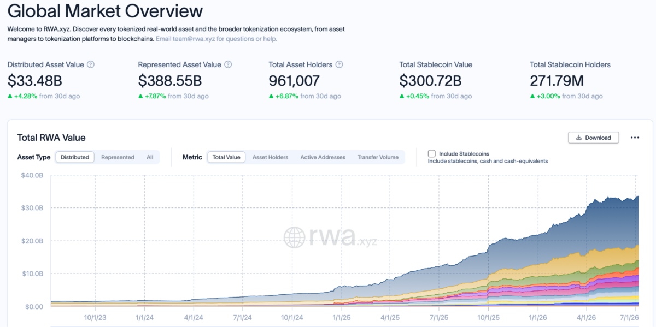656x327 pixels.
Task: Click the Total RWA Value chart title
Action: tap(51, 138)
